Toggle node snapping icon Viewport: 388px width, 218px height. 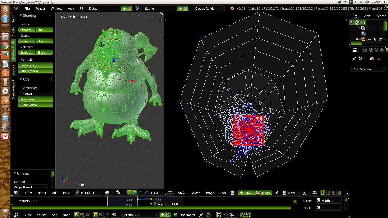coord(226,215)
